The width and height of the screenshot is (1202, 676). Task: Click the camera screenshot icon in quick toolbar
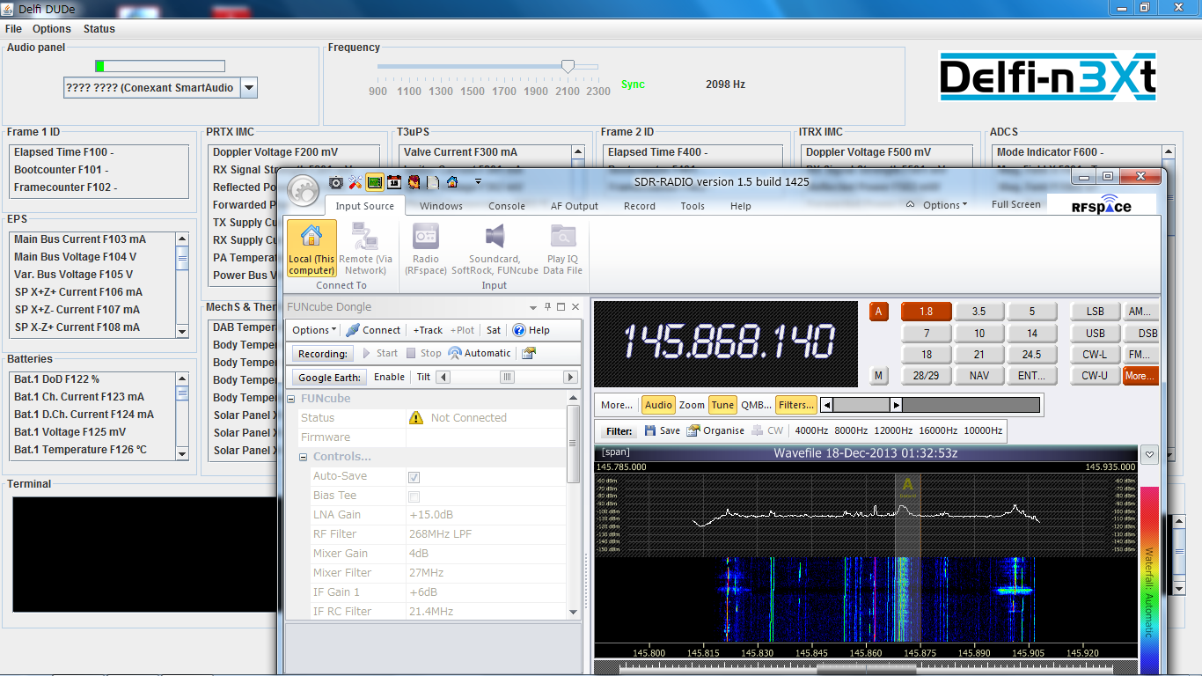(336, 182)
